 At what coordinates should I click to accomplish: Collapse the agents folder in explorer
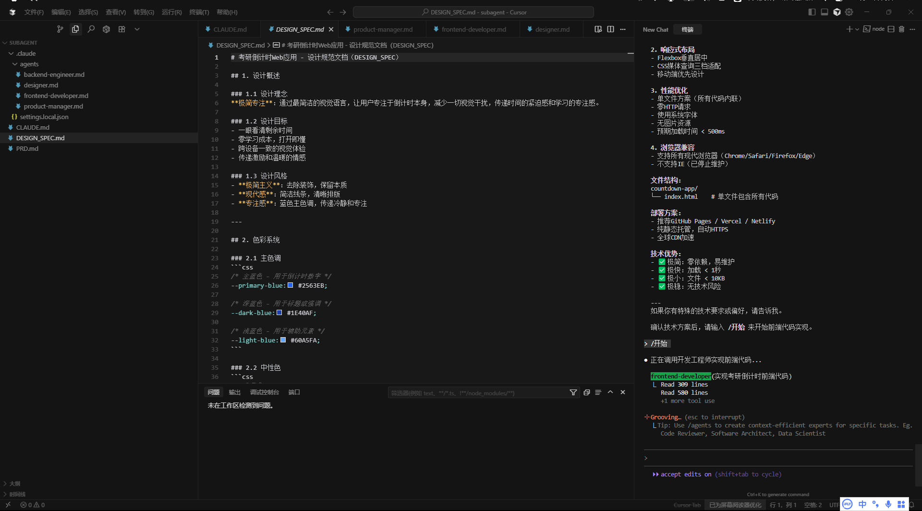(29, 64)
